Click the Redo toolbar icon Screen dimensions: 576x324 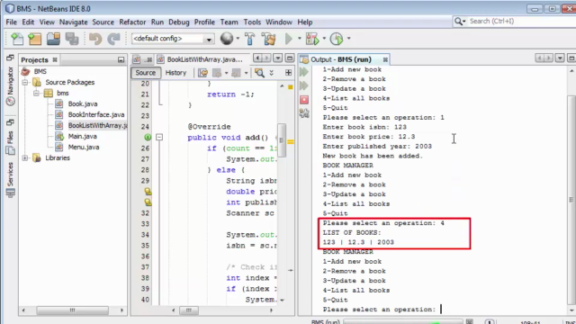114,39
